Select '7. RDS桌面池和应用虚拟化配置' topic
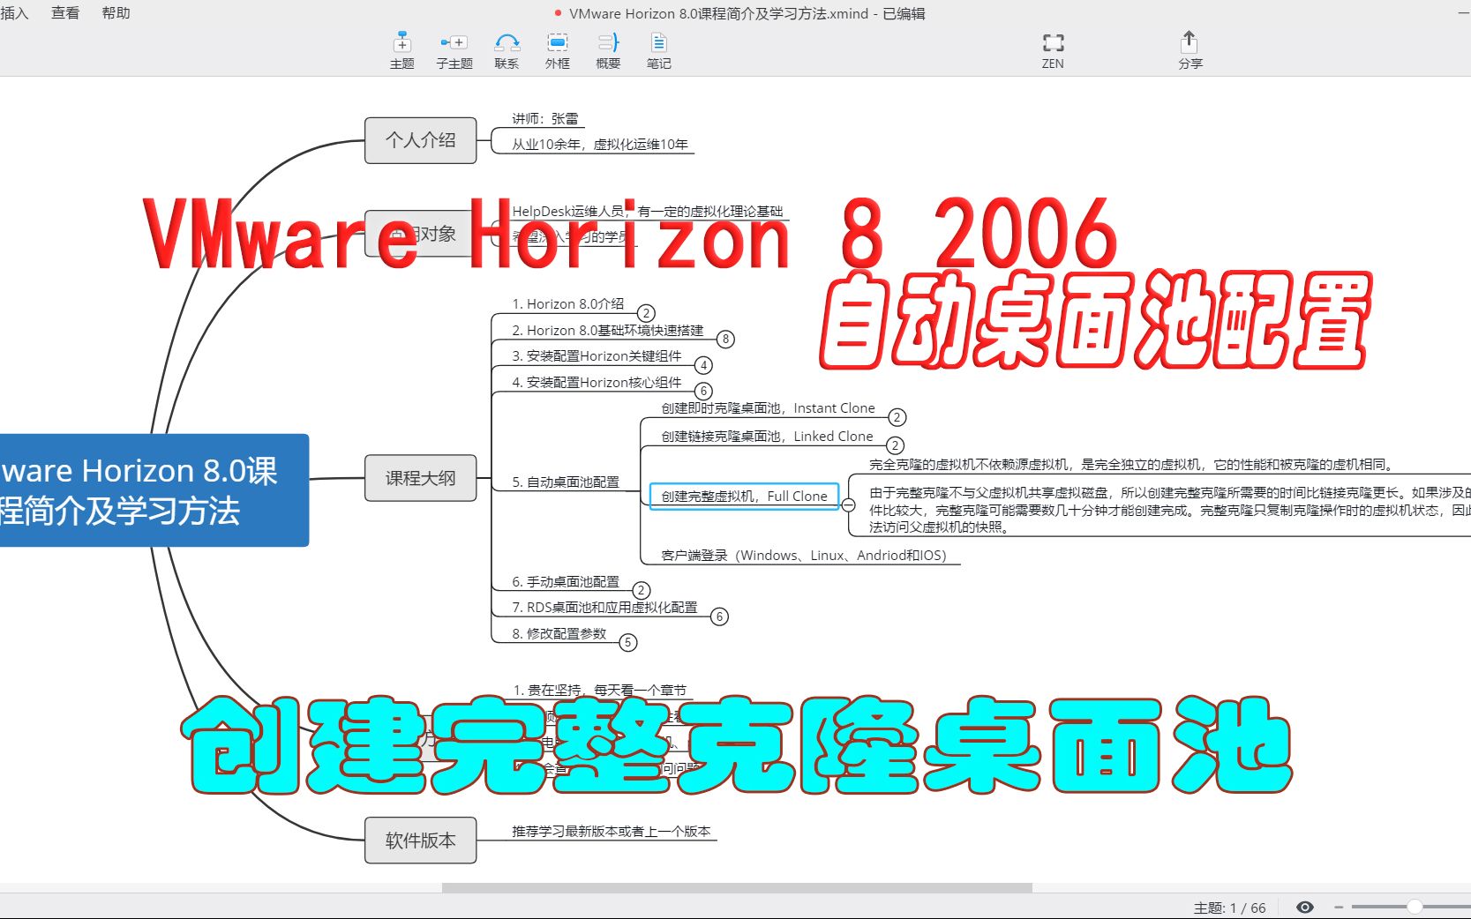 coord(604,608)
